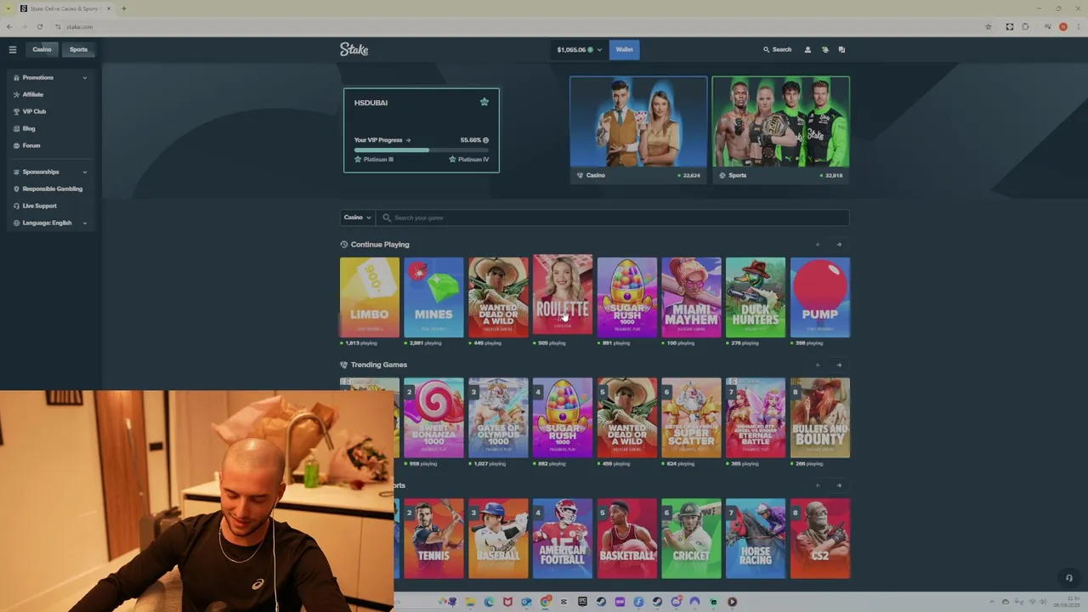Viewport: 1088px width, 612px height.
Task: Open the user profile icon
Action: click(x=807, y=49)
